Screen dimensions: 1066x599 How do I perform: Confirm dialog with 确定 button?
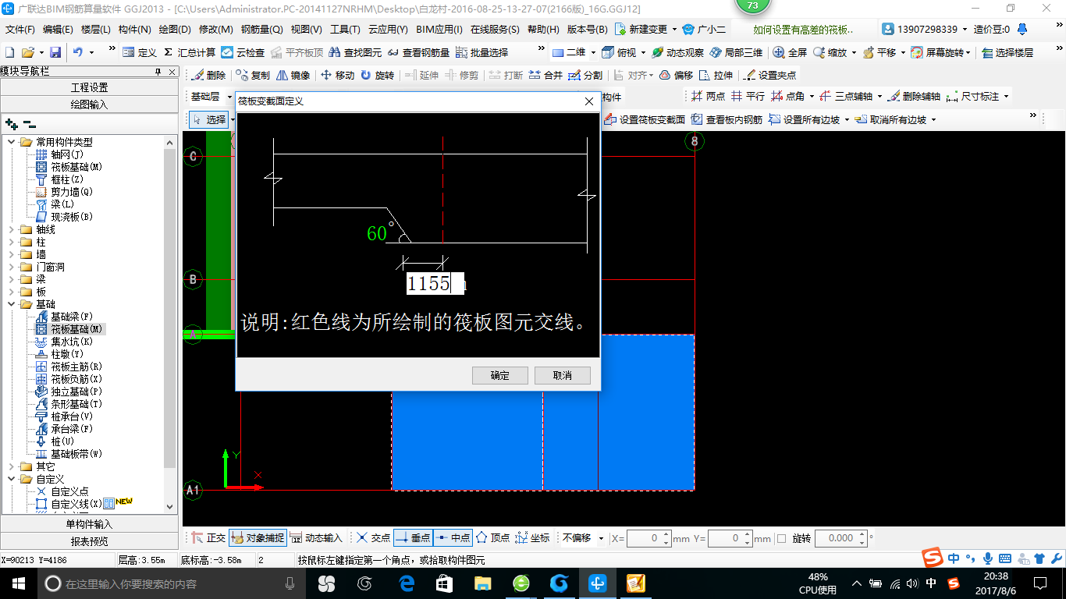500,375
